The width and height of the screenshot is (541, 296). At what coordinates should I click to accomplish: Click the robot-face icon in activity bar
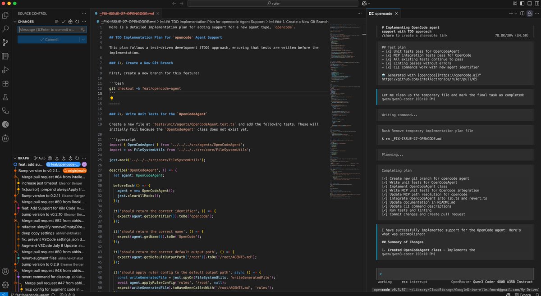(x=5, y=138)
